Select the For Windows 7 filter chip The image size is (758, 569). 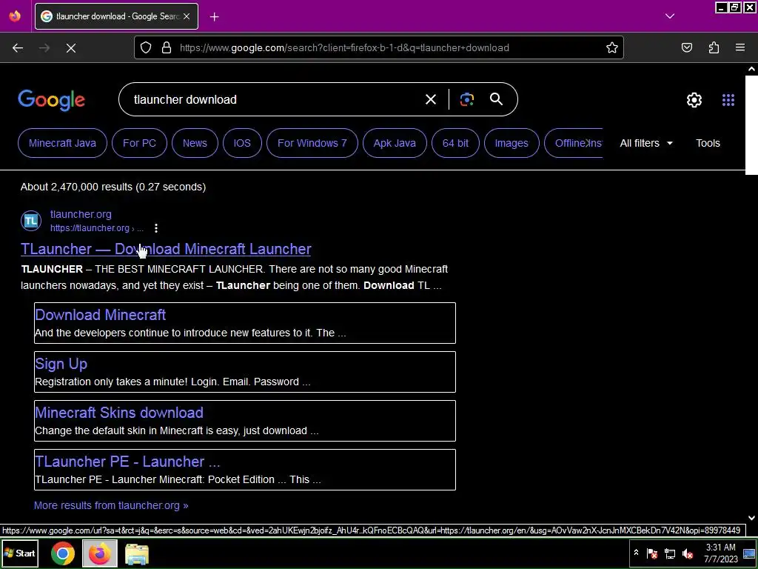coord(312,143)
